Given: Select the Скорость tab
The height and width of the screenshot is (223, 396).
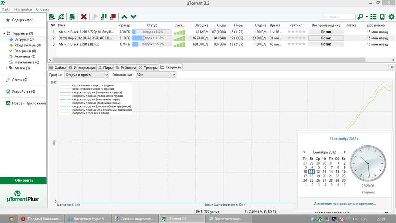Looking at the screenshot, I should click(x=171, y=67).
